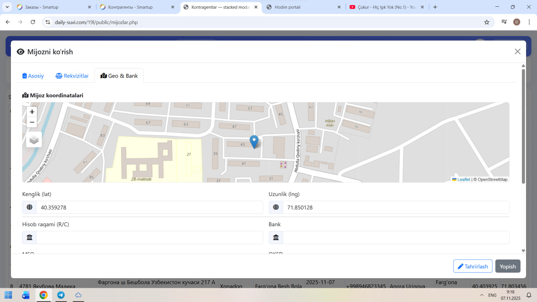Image resolution: width=537 pixels, height=302 pixels.
Task: Bookmark this page with the star icon
Action: point(487,22)
